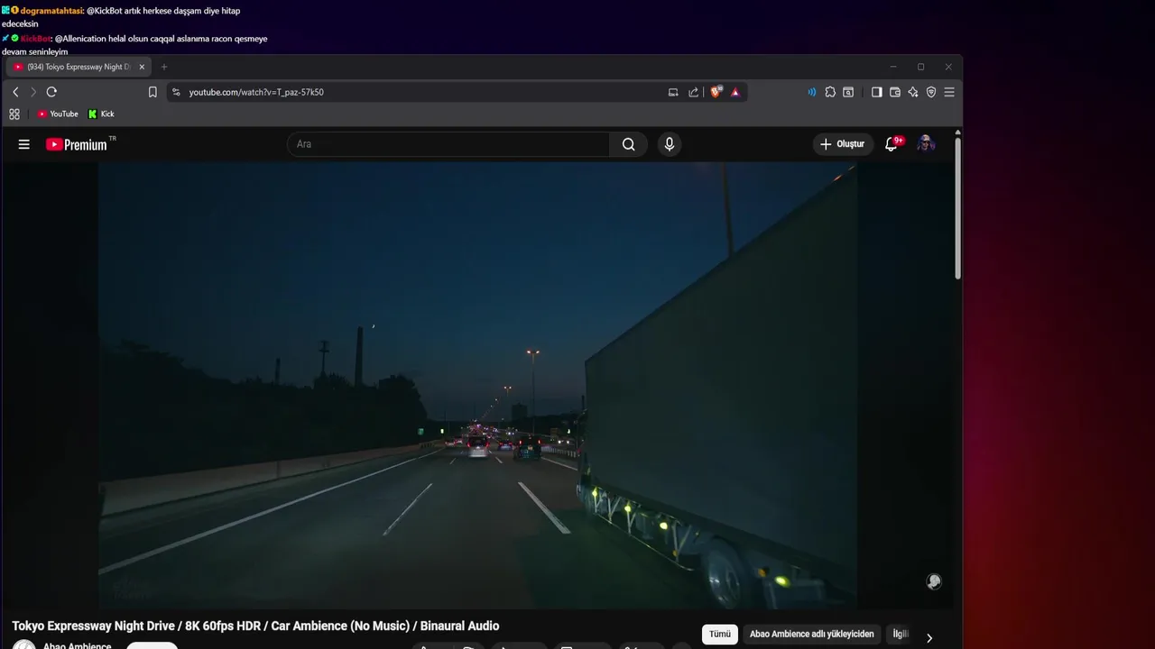The width and height of the screenshot is (1155, 649).
Task: Click the video player to pause playback
Action: coord(477,385)
